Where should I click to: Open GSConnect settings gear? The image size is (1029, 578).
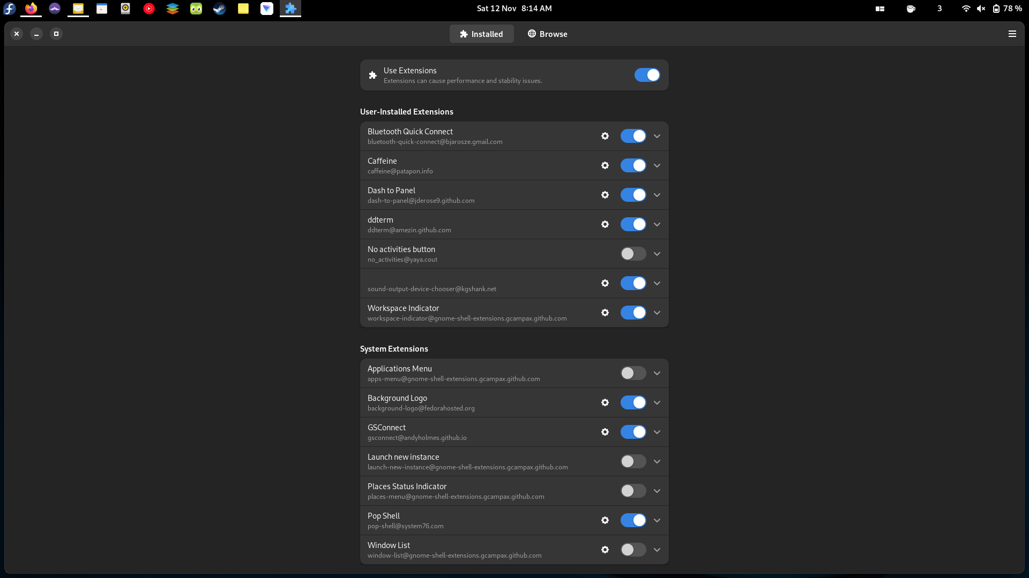click(605, 432)
